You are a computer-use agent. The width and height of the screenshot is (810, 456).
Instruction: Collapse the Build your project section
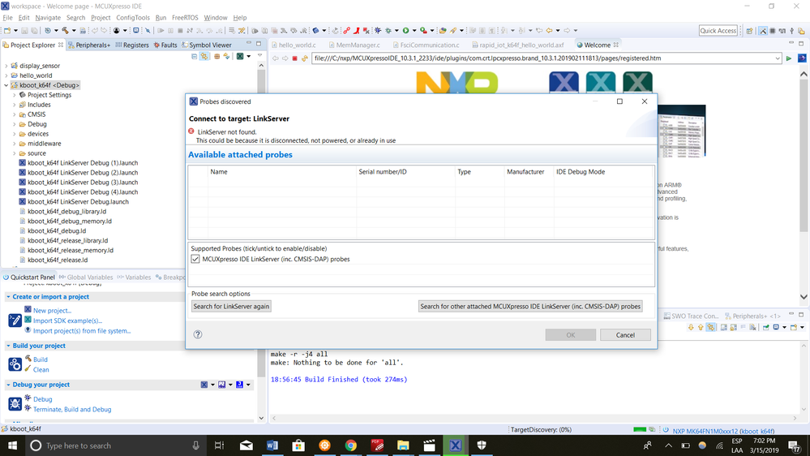(8, 346)
